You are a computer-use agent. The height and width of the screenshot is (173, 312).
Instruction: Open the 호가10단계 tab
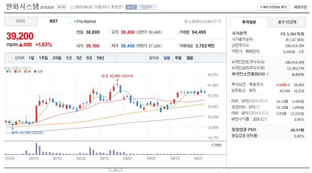pyautogui.click(x=287, y=22)
